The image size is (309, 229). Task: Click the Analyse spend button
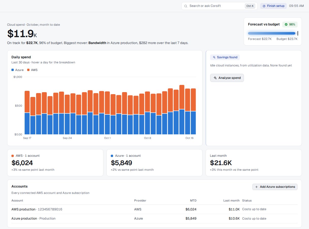227,78
